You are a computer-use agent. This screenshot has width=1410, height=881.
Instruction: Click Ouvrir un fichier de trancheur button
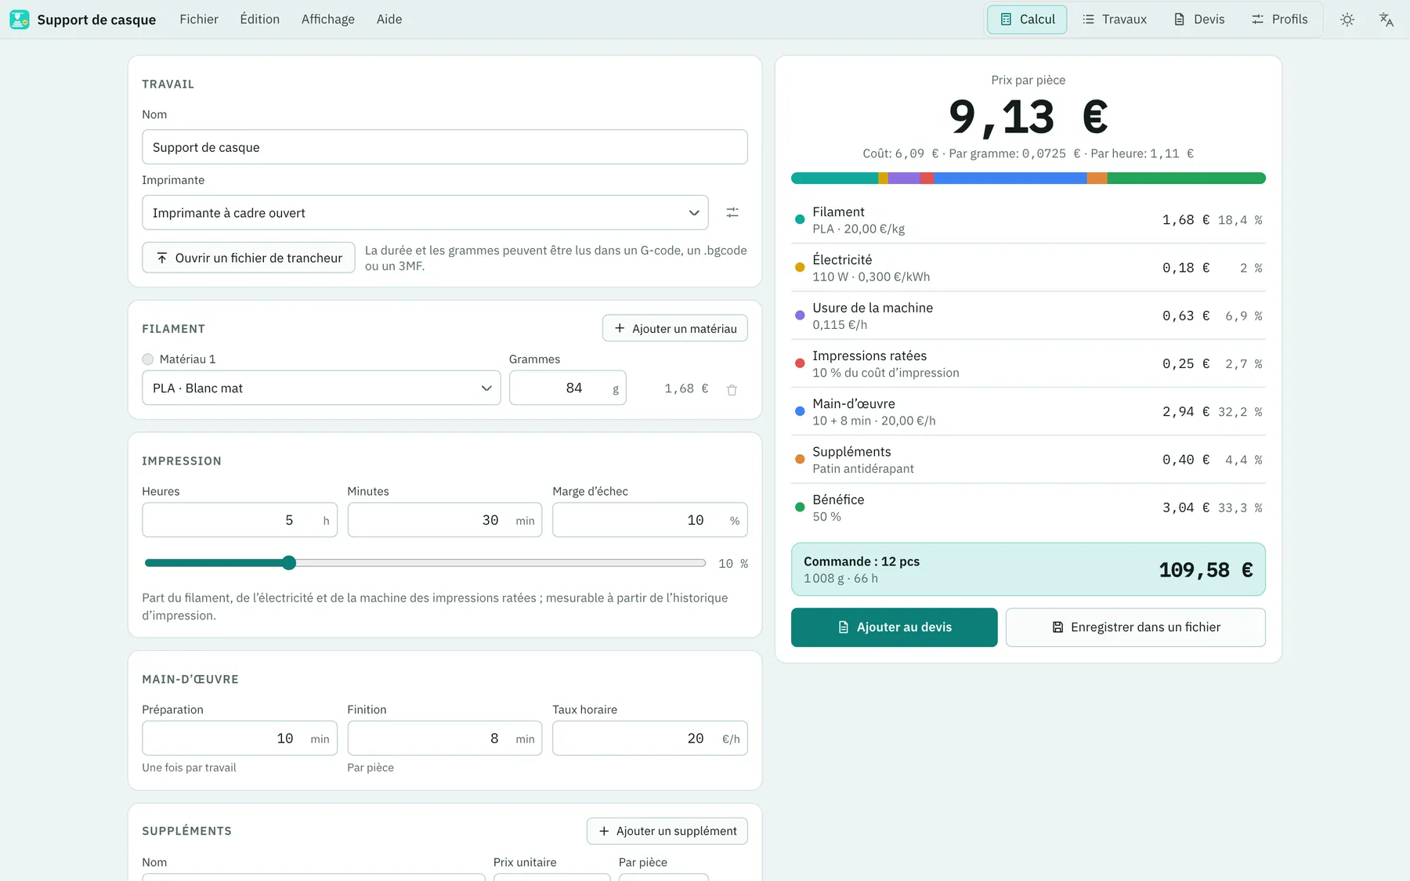248,258
